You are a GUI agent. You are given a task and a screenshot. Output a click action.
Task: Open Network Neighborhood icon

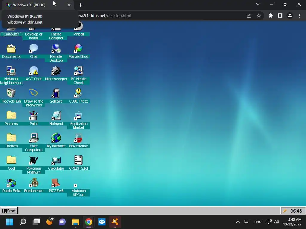[11, 71]
